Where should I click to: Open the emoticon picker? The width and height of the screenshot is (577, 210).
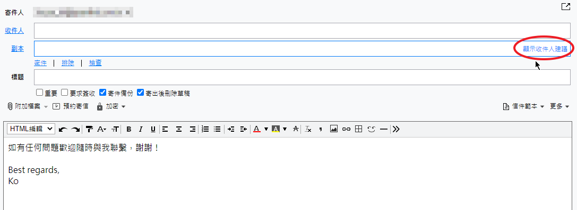tap(371, 129)
